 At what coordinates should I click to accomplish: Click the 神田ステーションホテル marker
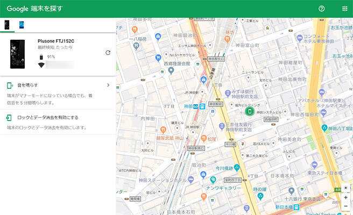[190, 179]
